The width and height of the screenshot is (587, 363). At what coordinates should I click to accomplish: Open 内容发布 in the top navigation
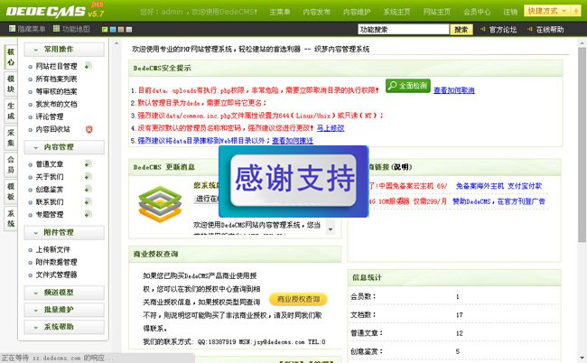[x=317, y=12]
